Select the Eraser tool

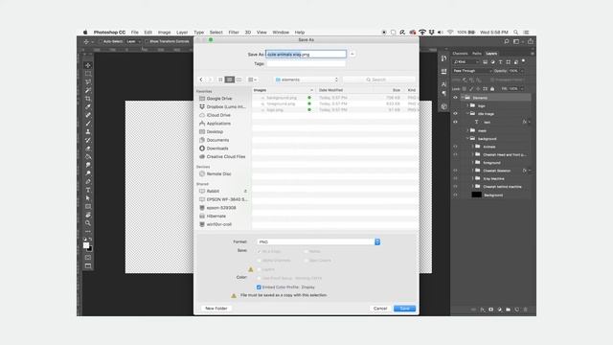click(x=88, y=149)
